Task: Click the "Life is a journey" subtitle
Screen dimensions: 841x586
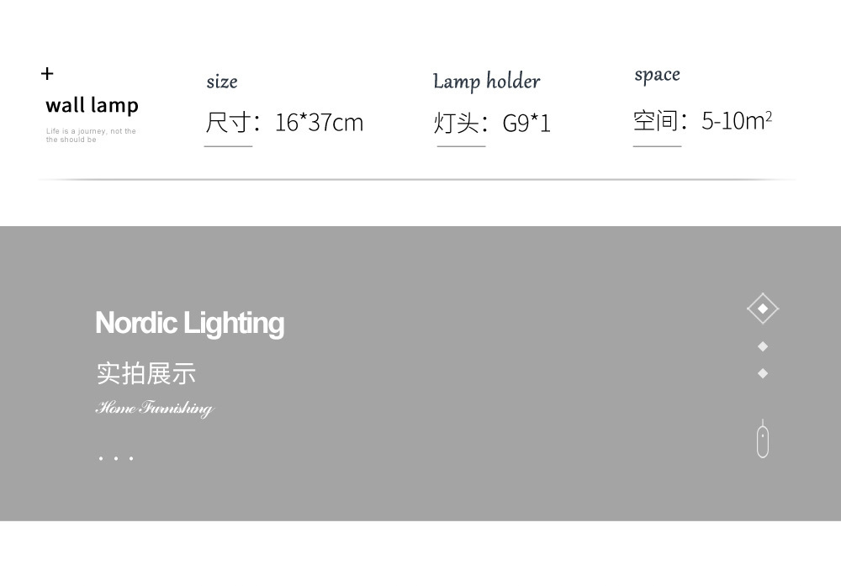Action: (x=91, y=135)
